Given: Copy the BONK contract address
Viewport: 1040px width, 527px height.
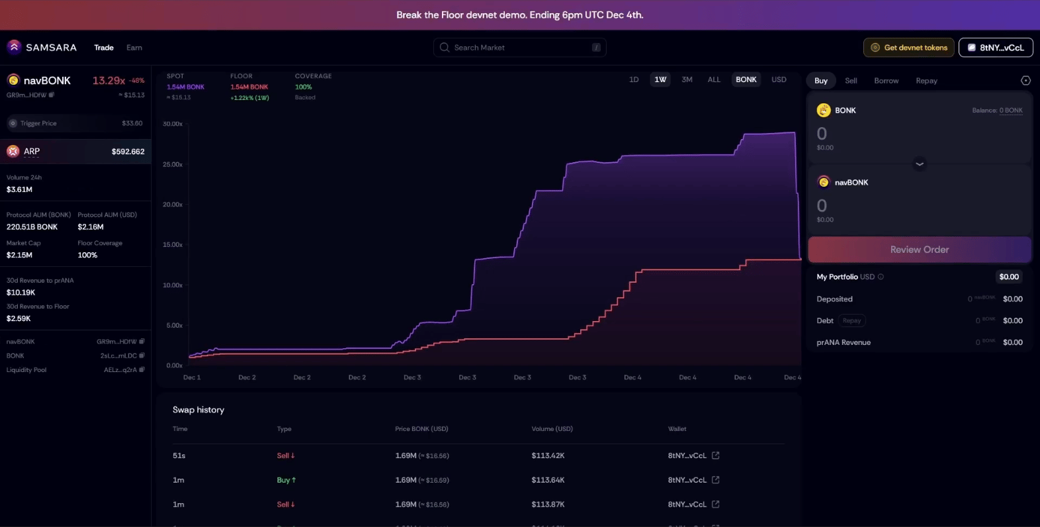Looking at the screenshot, I should pos(142,356).
